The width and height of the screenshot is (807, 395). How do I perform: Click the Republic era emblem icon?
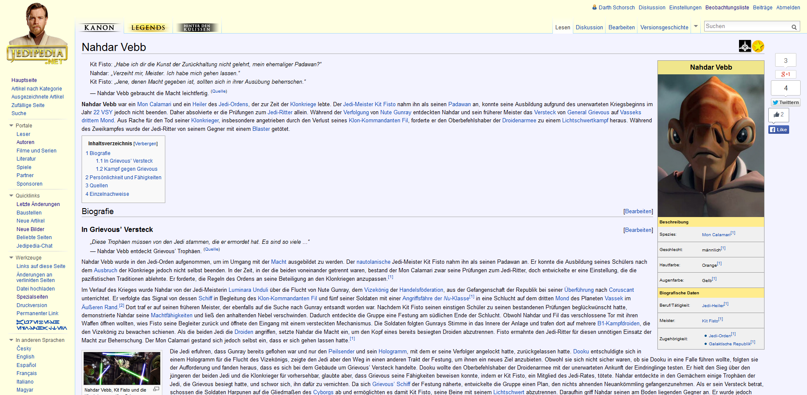click(x=745, y=46)
